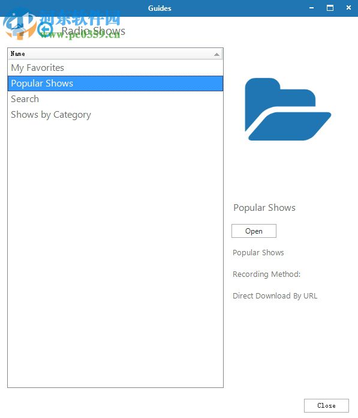358x418 pixels.
Task: Select My Favorites in the list
Action: click(x=115, y=68)
